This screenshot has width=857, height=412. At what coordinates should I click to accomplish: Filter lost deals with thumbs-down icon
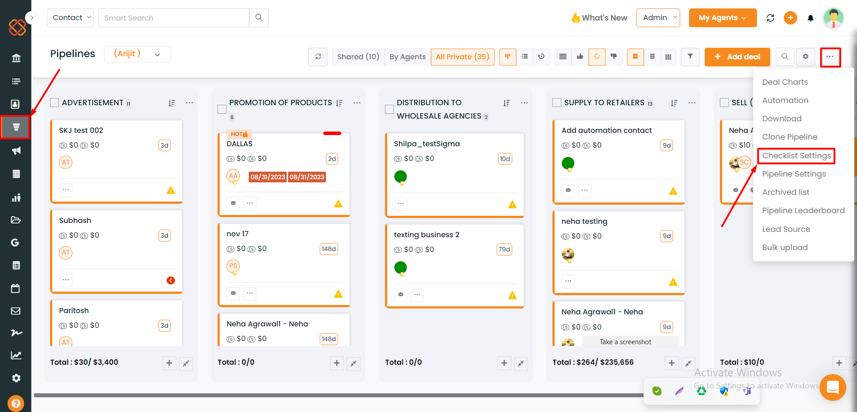pos(614,57)
